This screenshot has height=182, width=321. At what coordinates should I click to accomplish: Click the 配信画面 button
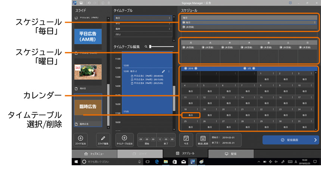(x=290, y=140)
